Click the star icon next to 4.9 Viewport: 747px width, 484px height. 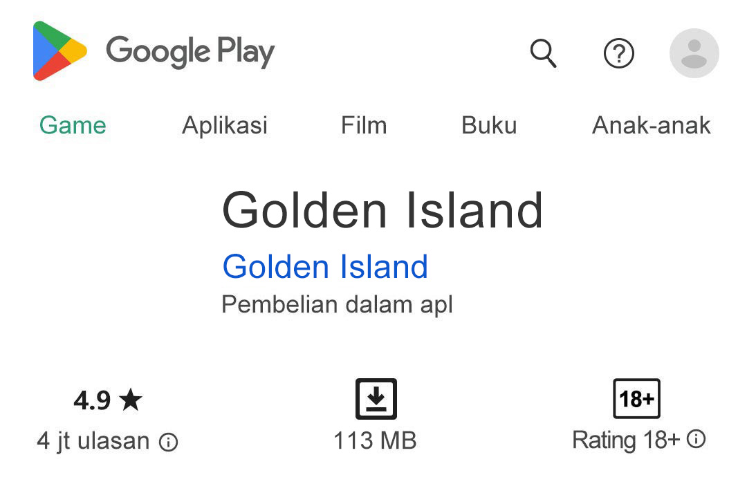(x=132, y=399)
